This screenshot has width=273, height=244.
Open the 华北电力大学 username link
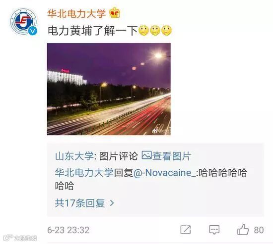point(76,13)
